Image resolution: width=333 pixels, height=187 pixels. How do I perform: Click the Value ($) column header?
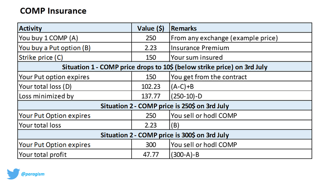click(150, 28)
